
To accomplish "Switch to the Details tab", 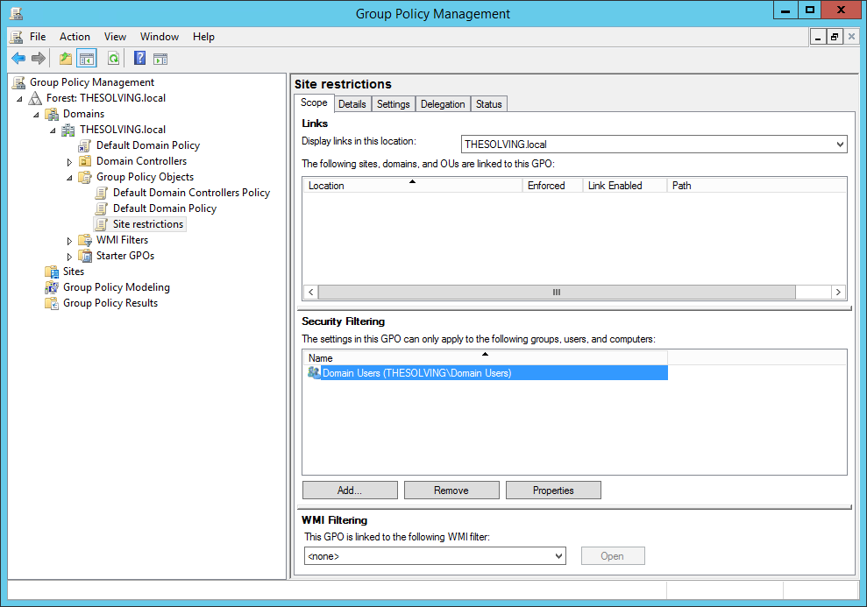I will point(352,104).
